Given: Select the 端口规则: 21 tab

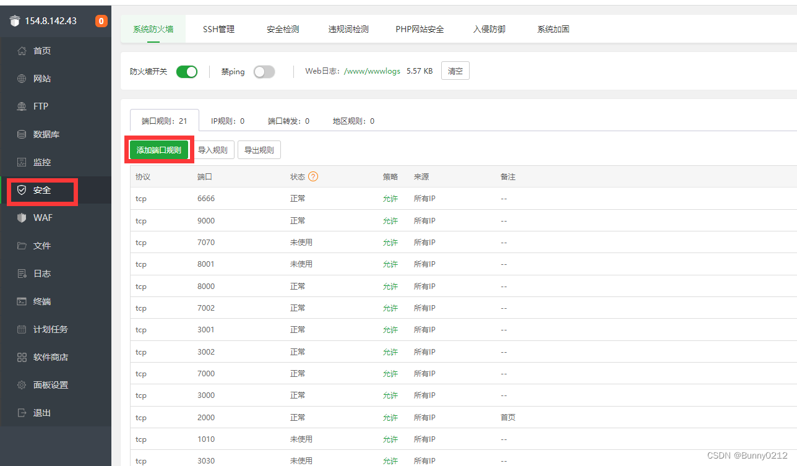Looking at the screenshot, I should 165,121.
